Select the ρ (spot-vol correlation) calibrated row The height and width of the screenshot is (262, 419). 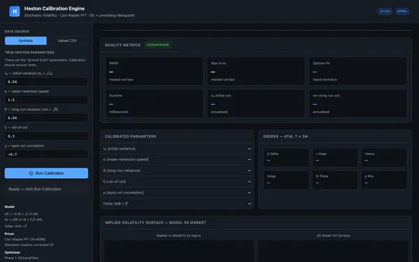(x=177, y=193)
